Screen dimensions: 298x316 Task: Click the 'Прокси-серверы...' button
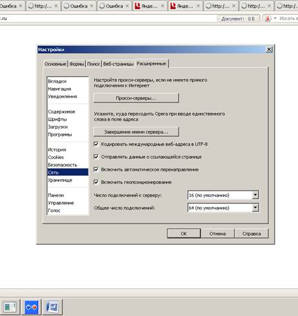136,98
